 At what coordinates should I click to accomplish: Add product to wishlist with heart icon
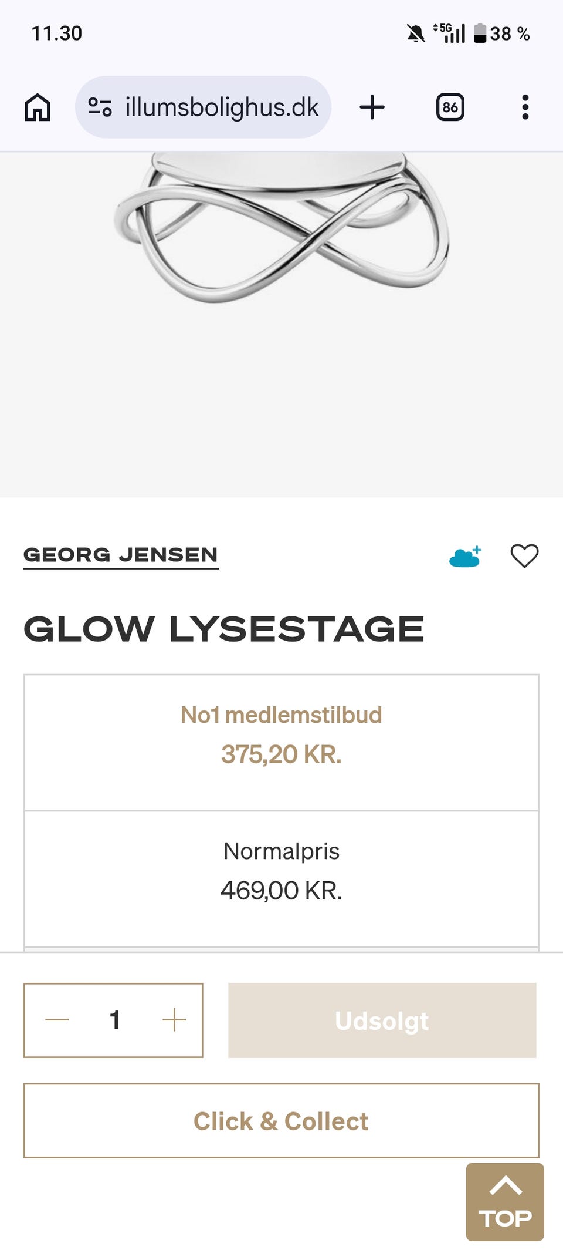(524, 555)
